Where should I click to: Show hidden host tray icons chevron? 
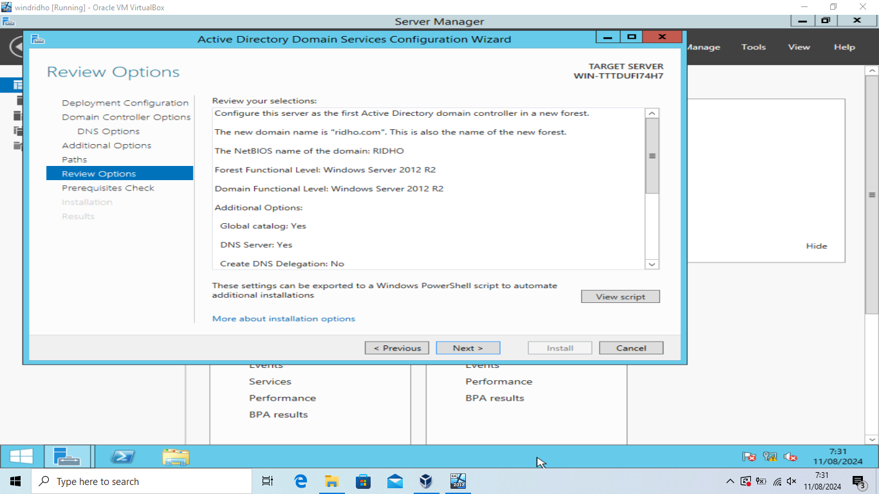click(x=730, y=481)
